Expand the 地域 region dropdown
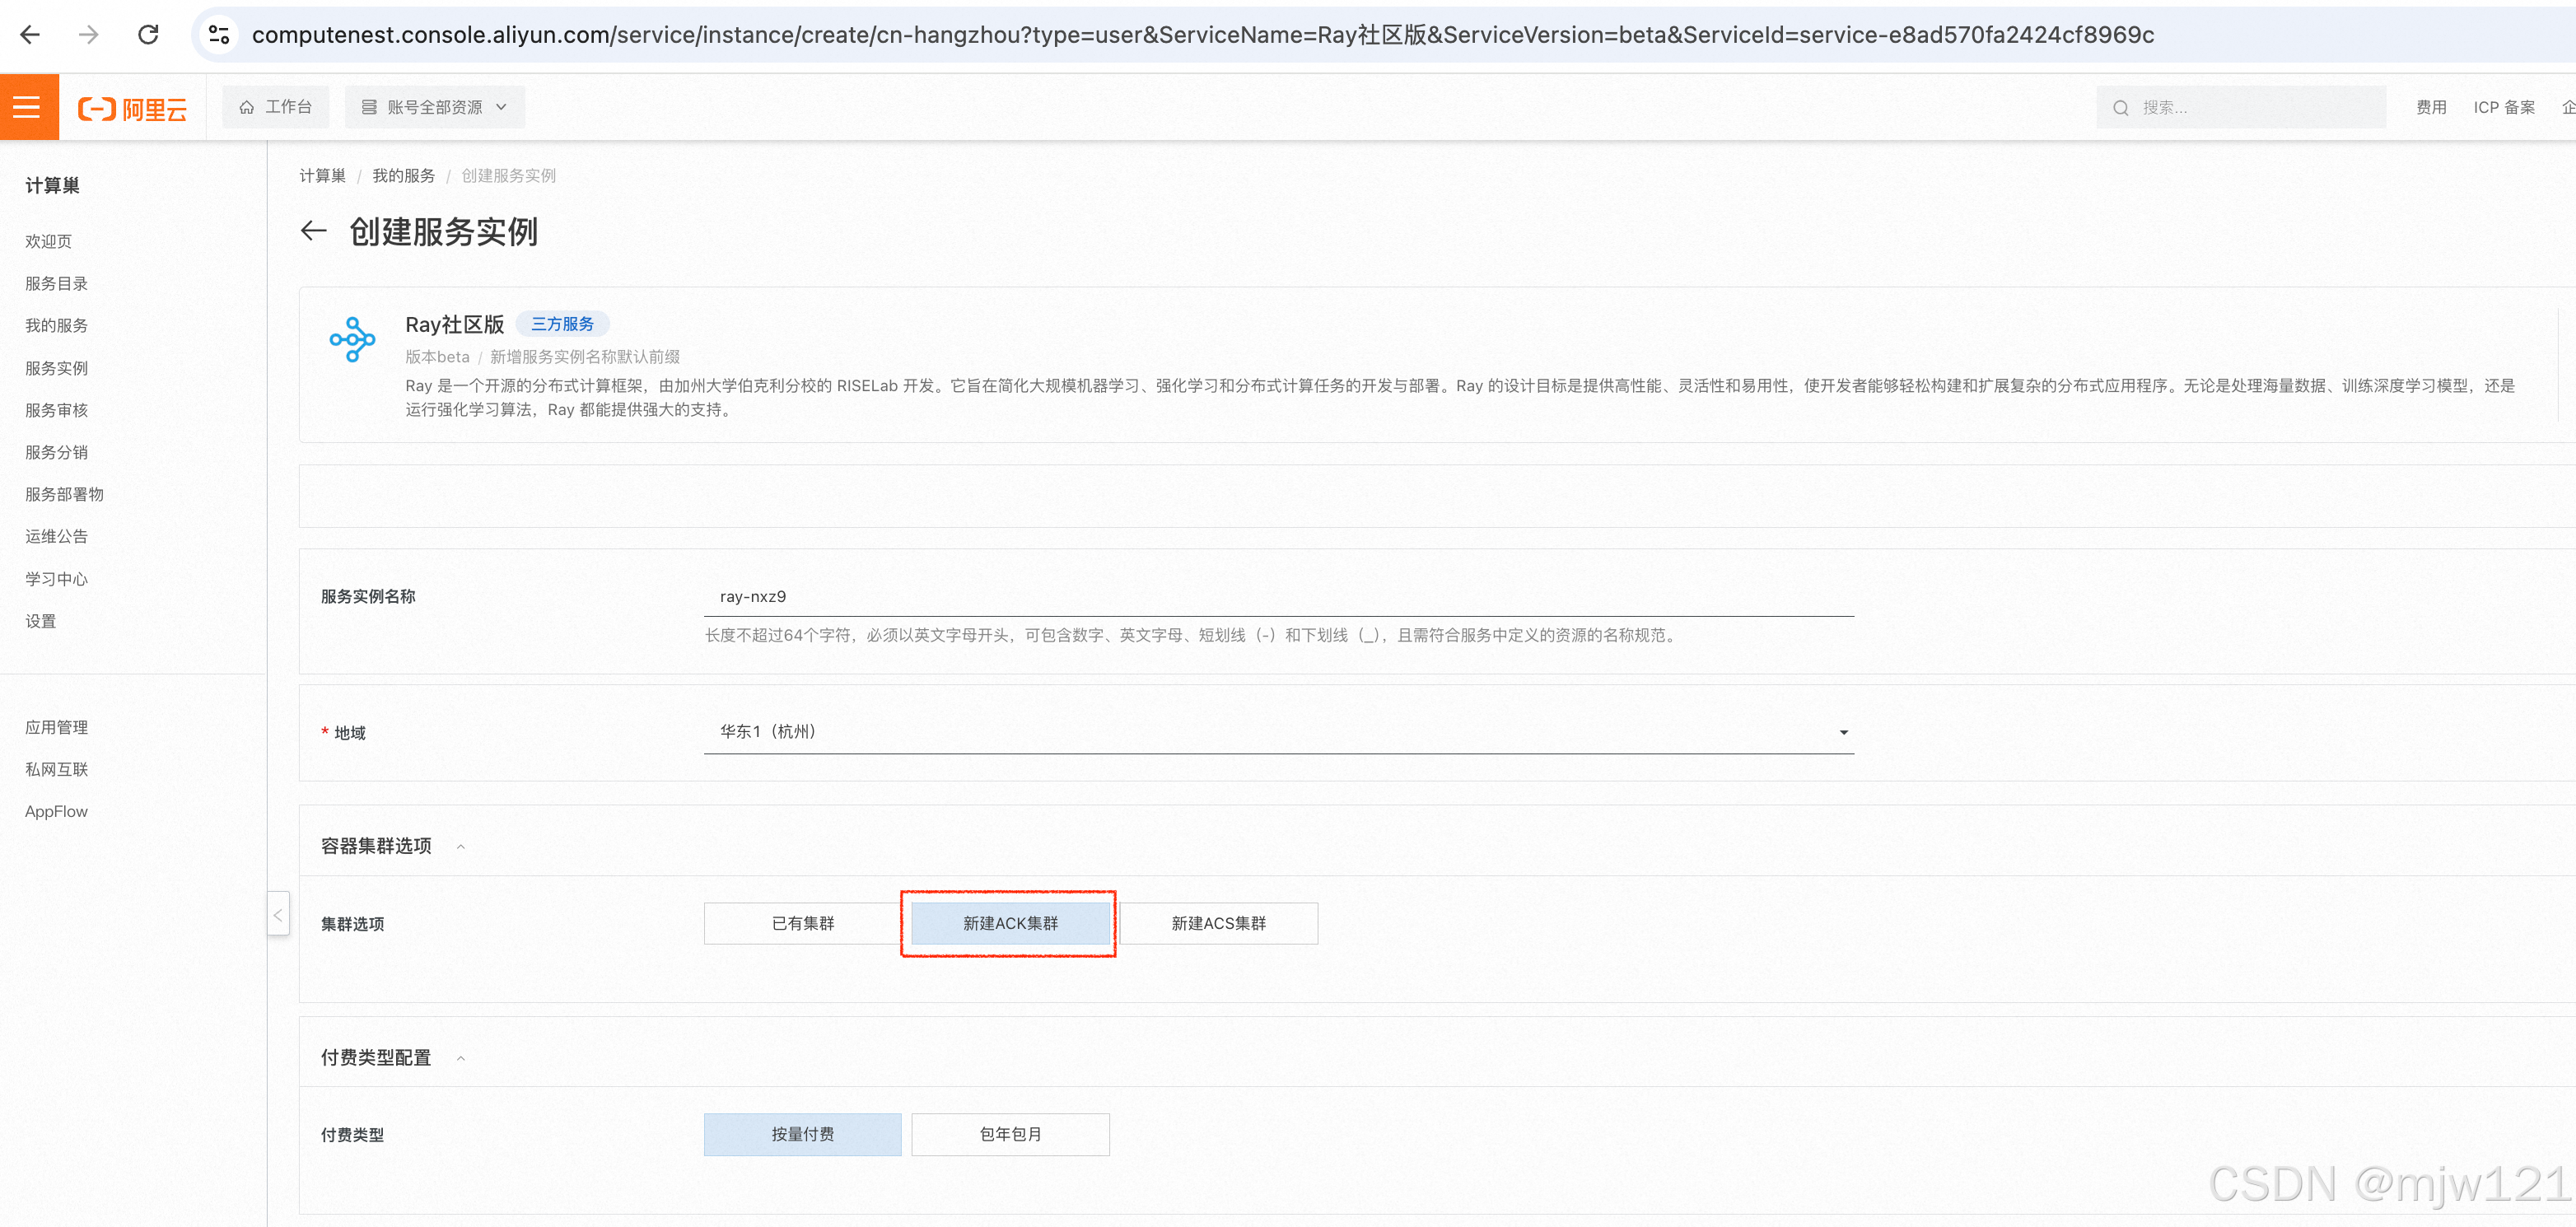 (1278, 732)
